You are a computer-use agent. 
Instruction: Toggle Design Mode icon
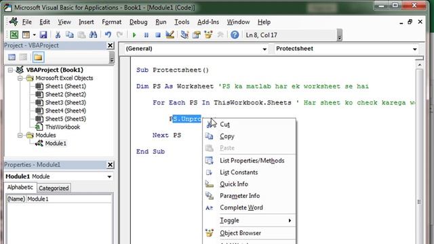pos(170,35)
